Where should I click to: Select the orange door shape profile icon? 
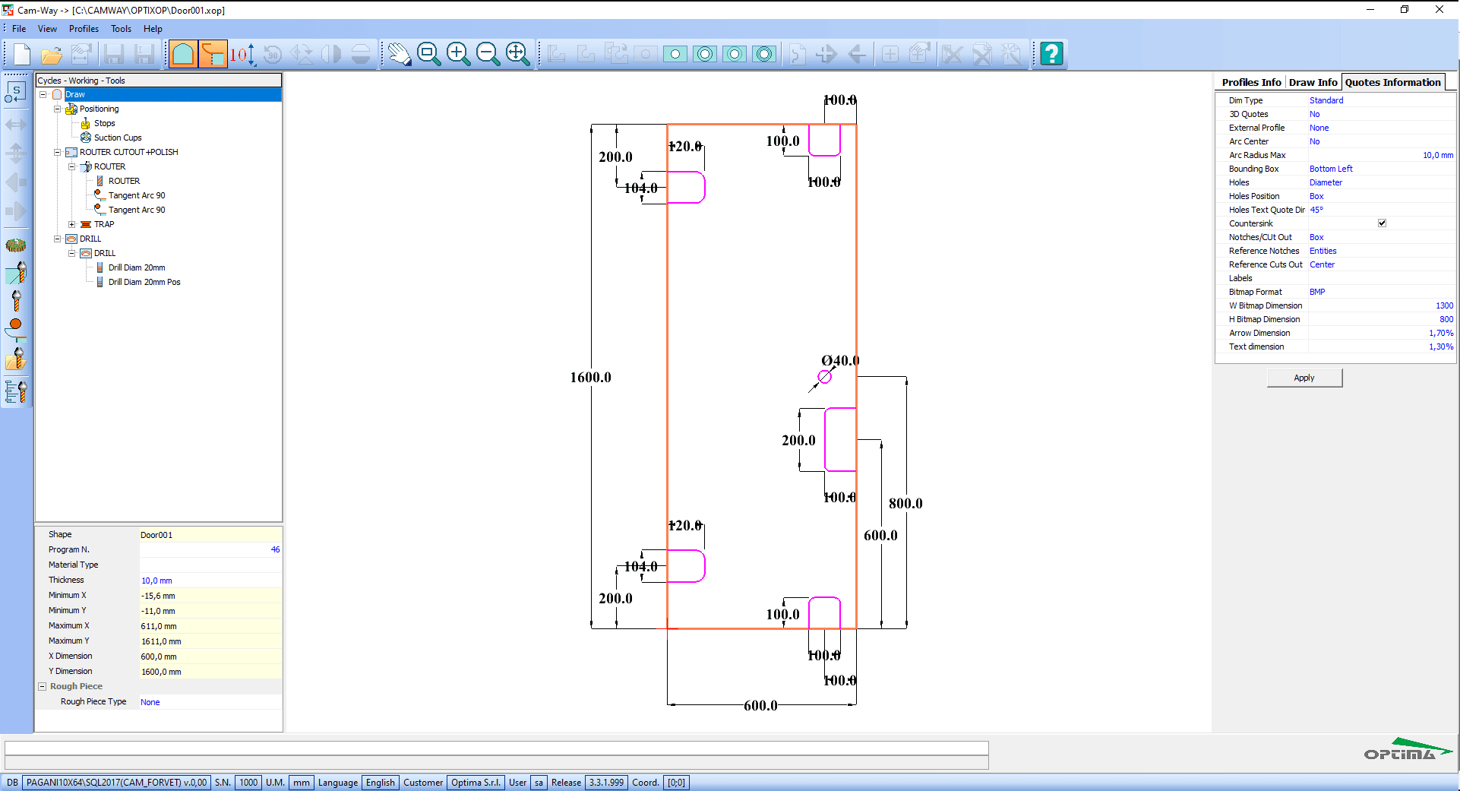click(x=183, y=54)
